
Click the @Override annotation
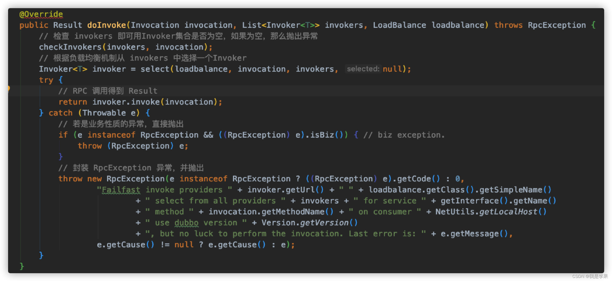(41, 14)
